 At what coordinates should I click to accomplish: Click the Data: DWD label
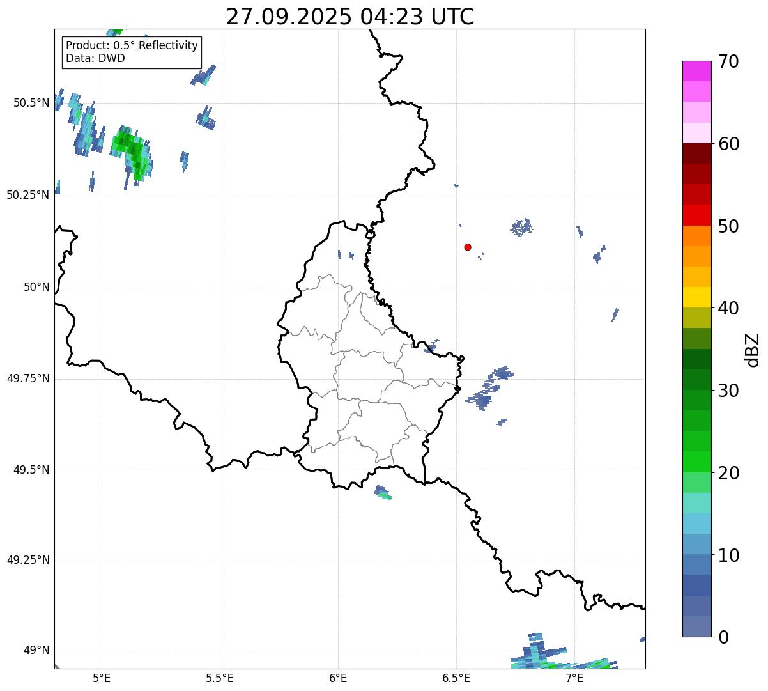95,59
